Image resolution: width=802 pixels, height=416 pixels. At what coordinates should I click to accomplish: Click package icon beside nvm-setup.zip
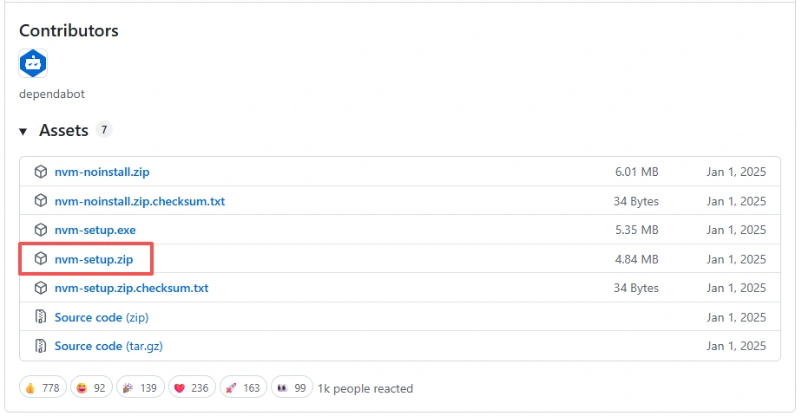click(x=40, y=259)
